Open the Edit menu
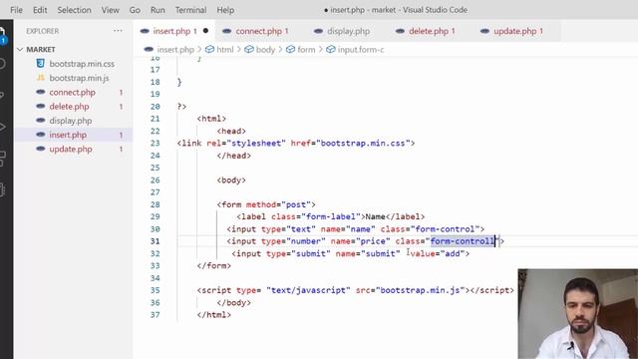 [x=40, y=10]
